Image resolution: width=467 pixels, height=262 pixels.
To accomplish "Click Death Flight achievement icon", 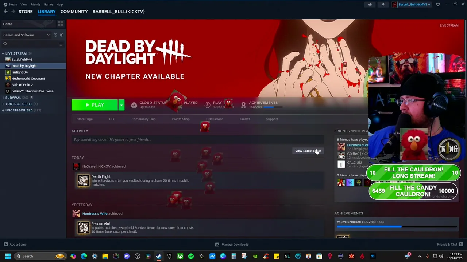I will point(83,180).
